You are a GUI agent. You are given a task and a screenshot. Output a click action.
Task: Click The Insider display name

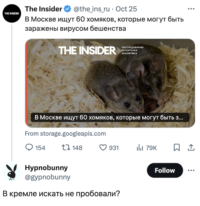pyautogui.click(x=43, y=9)
